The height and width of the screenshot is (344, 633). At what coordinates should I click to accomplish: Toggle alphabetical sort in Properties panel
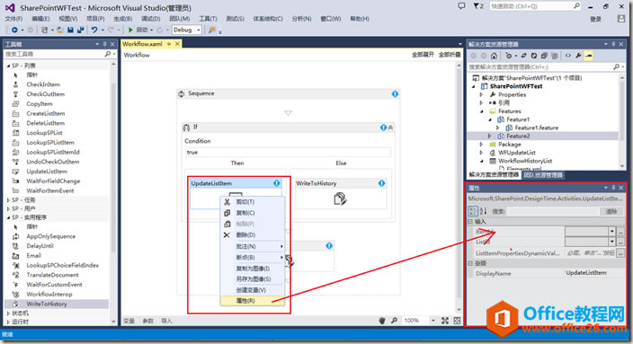tap(483, 211)
